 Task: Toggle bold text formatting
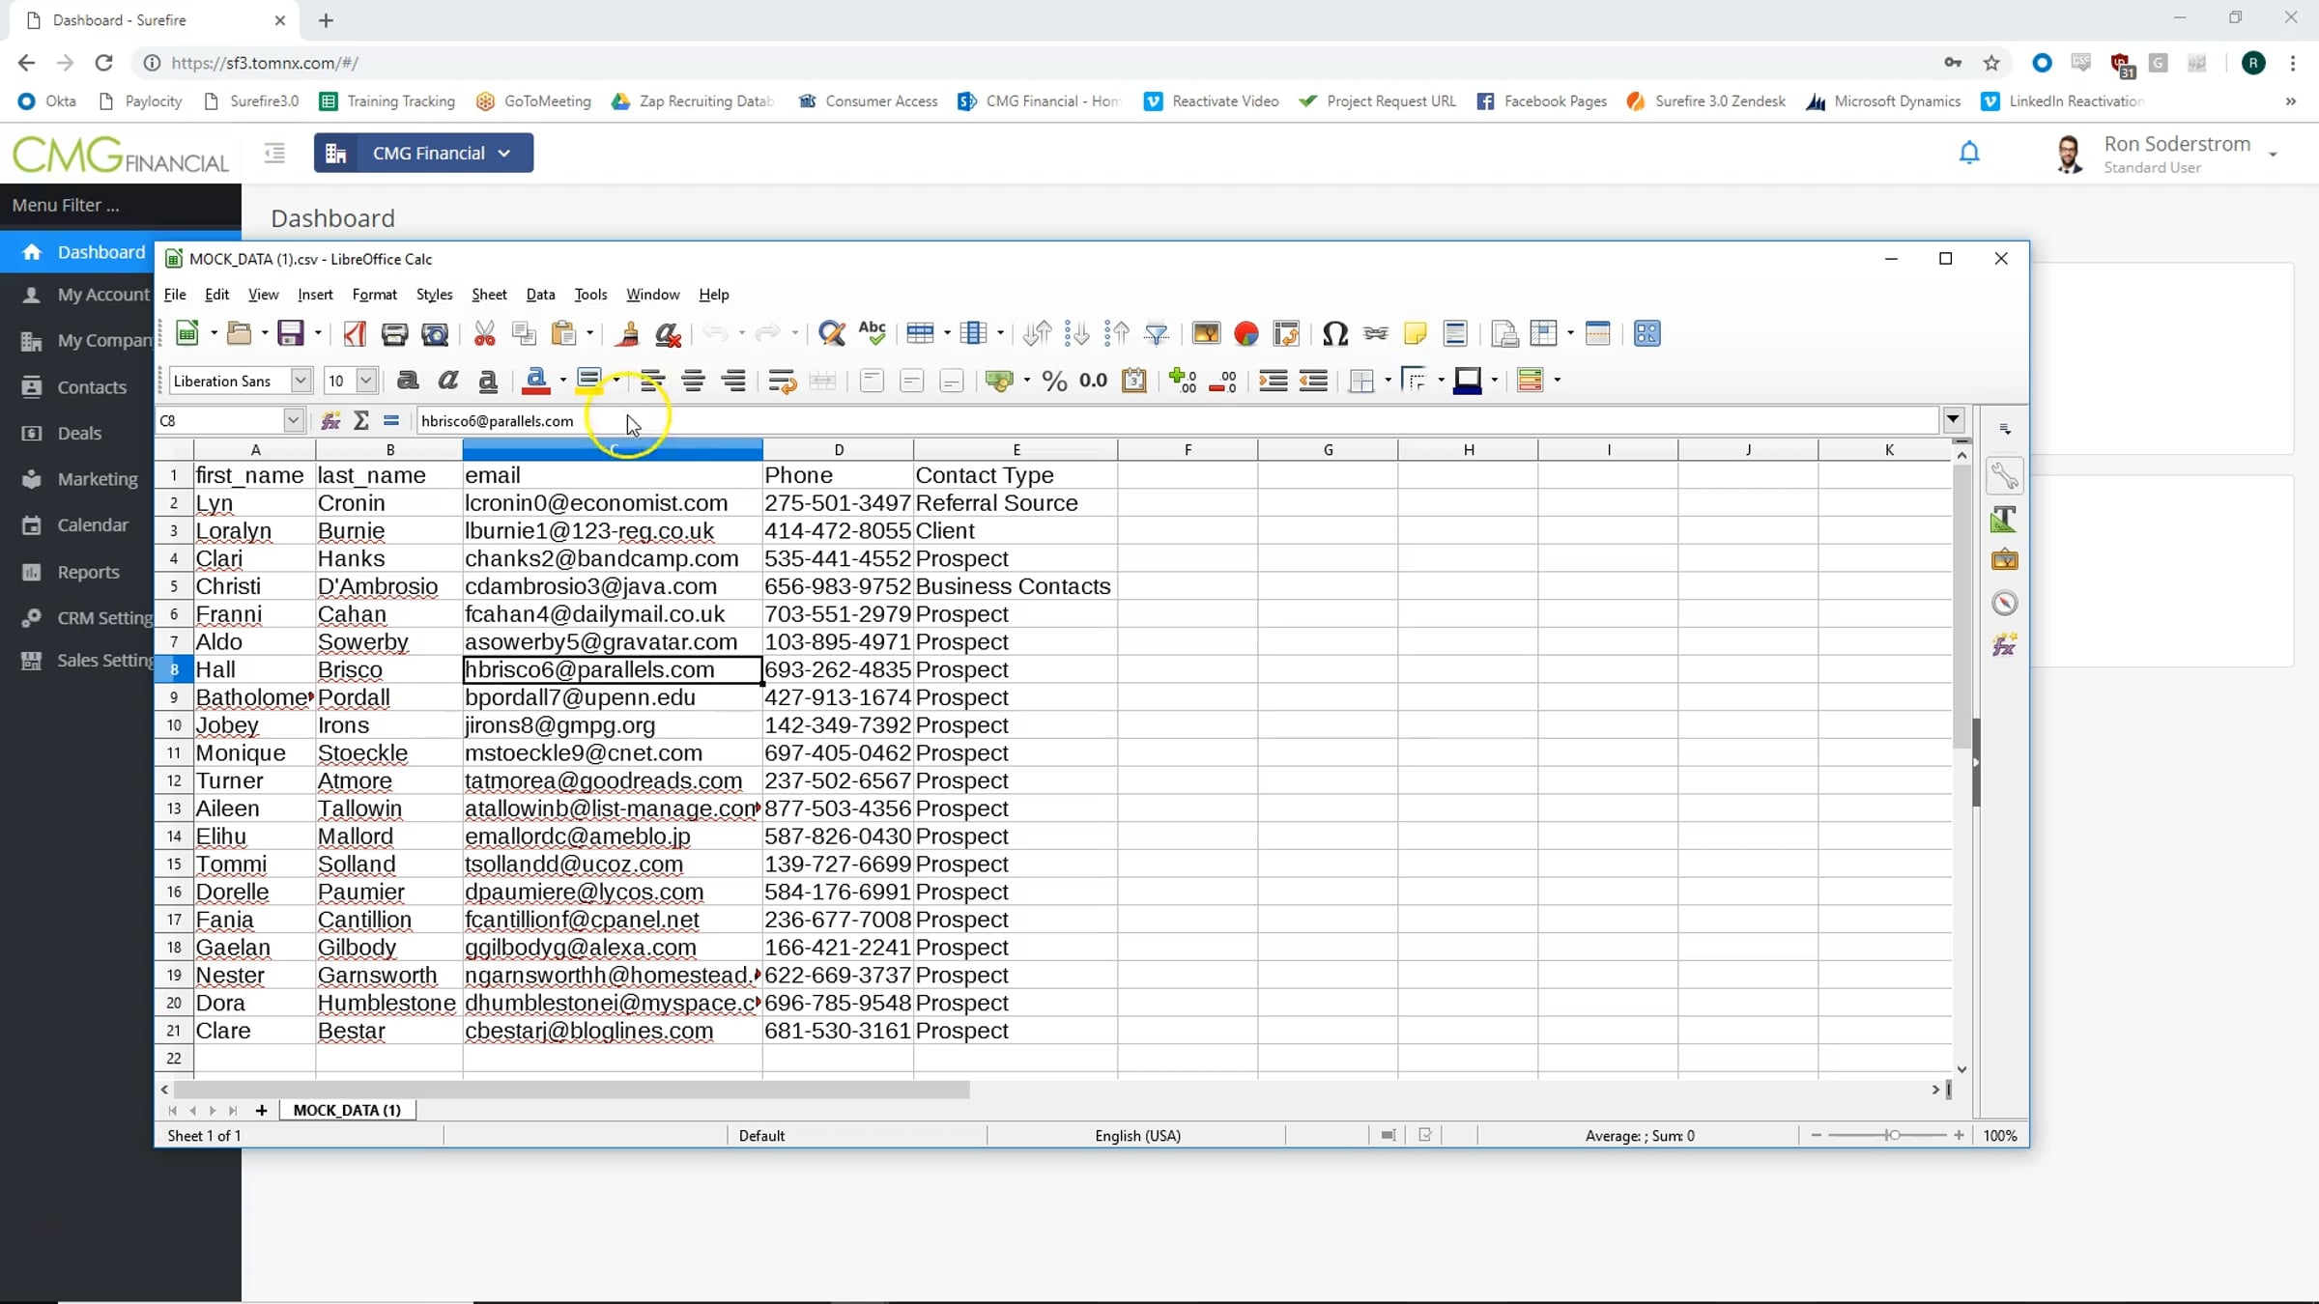408,381
